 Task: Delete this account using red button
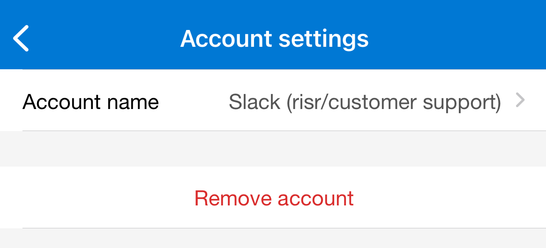pos(274,198)
